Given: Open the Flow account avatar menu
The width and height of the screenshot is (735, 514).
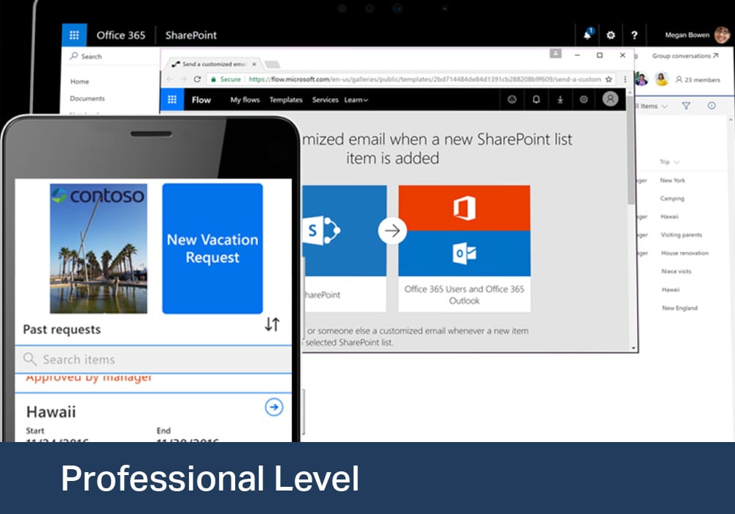Looking at the screenshot, I should [610, 99].
